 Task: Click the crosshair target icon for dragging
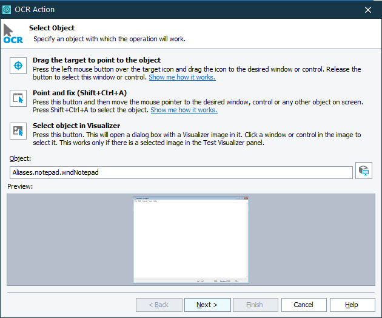coord(18,65)
